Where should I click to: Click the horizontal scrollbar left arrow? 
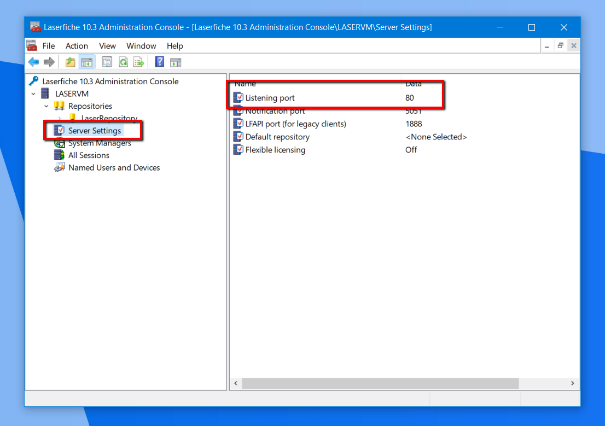[x=236, y=383]
